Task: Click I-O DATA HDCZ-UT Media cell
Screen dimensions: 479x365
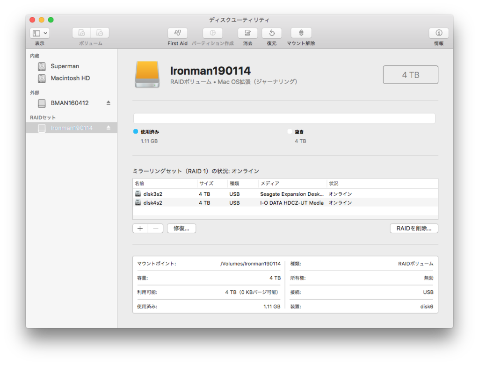Action: point(292,203)
